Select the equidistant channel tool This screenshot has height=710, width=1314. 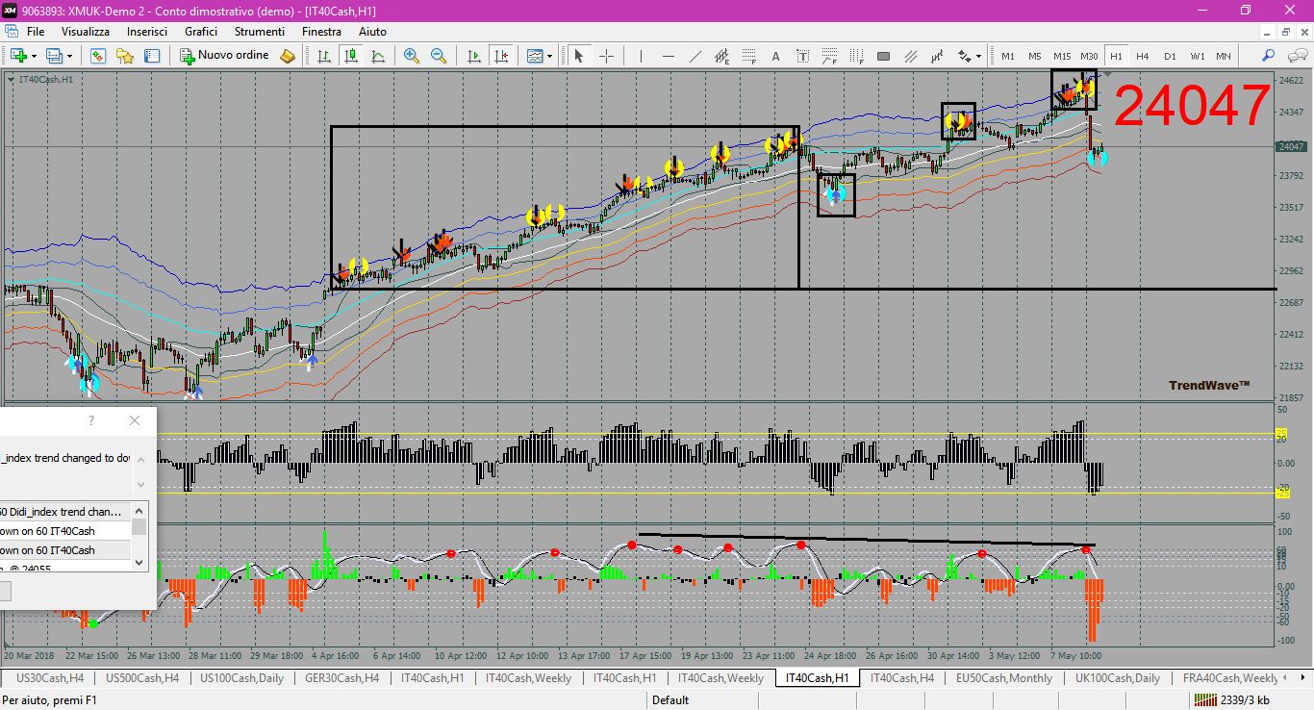pyautogui.click(x=720, y=56)
